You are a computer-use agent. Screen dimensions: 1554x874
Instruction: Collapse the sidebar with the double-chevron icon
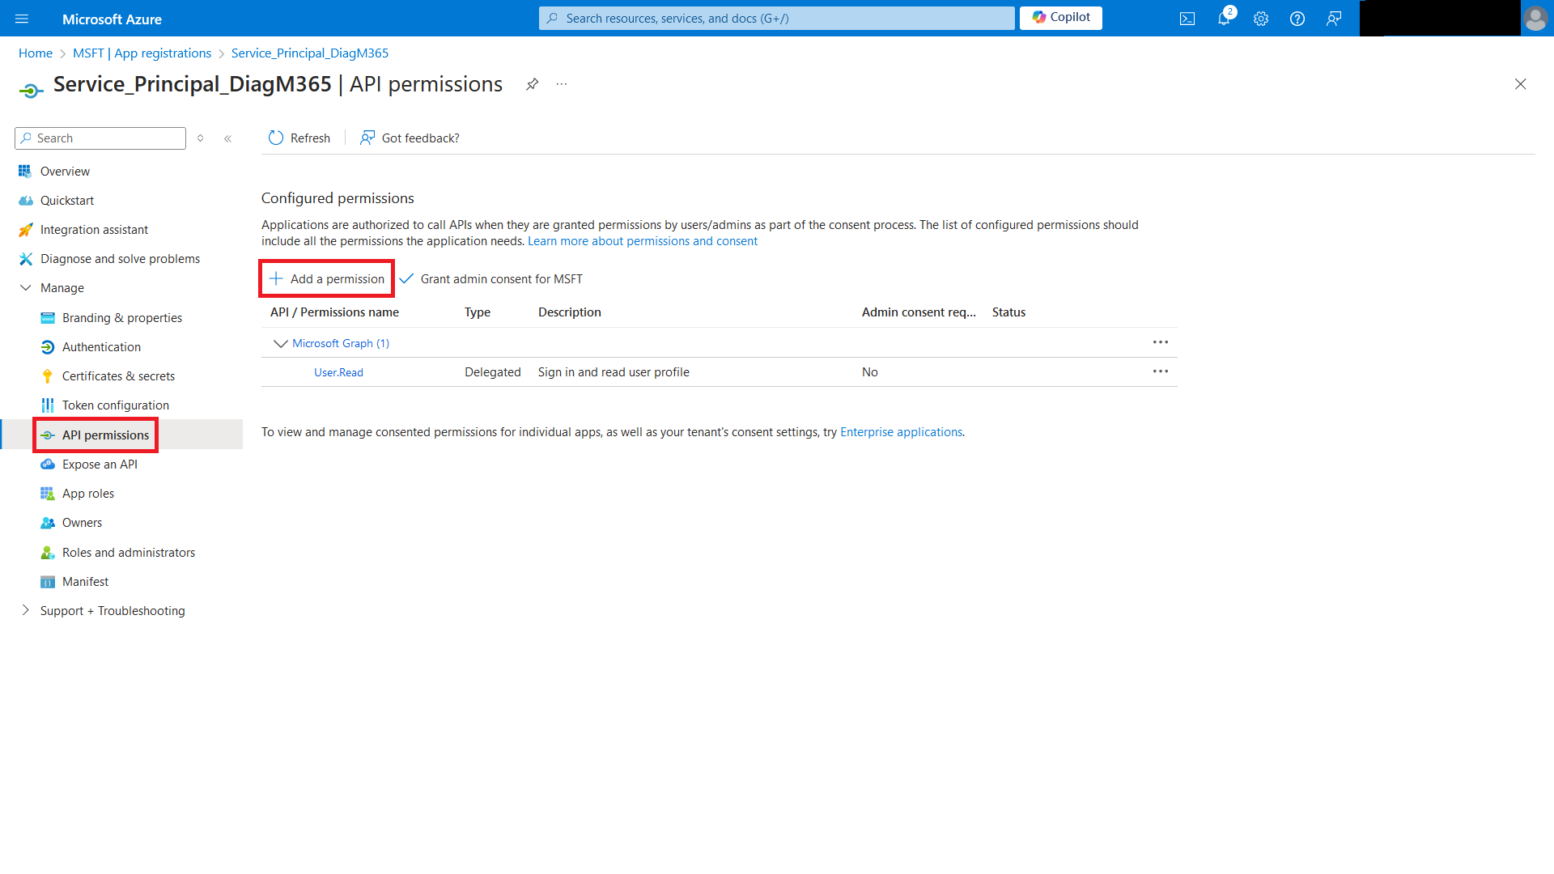coord(228,138)
